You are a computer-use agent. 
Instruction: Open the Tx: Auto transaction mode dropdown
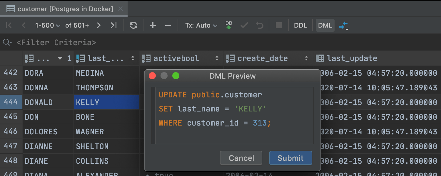click(201, 26)
